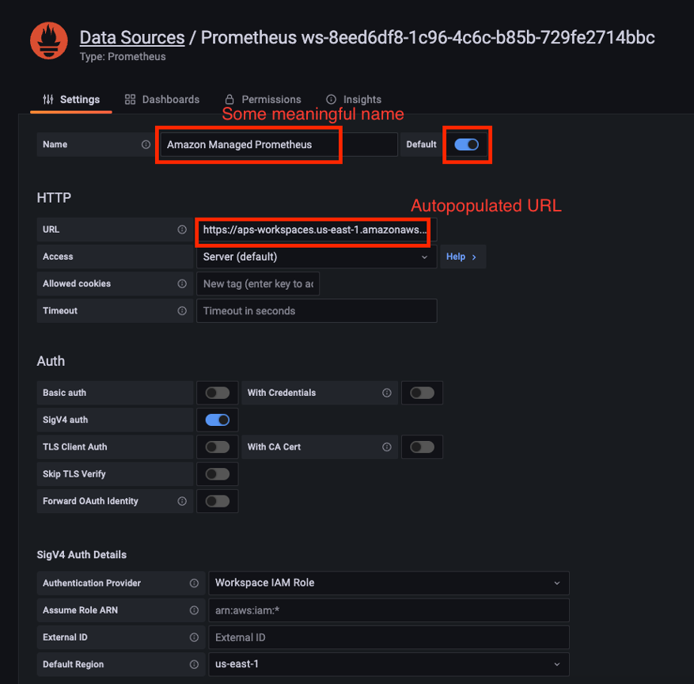Enable the Skip TLS Verify toggle
Screen dimensions: 694x684
pyautogui.click(x=217, y=473)
